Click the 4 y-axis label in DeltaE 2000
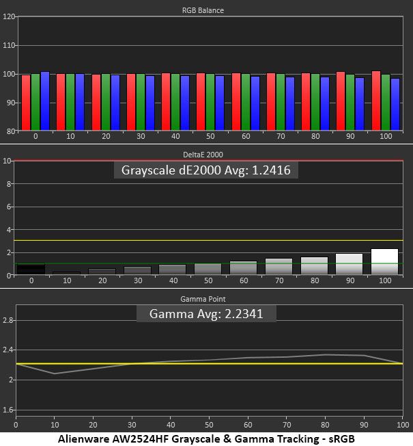This screenshot has height=446, width=413. (x=8, y=230)
